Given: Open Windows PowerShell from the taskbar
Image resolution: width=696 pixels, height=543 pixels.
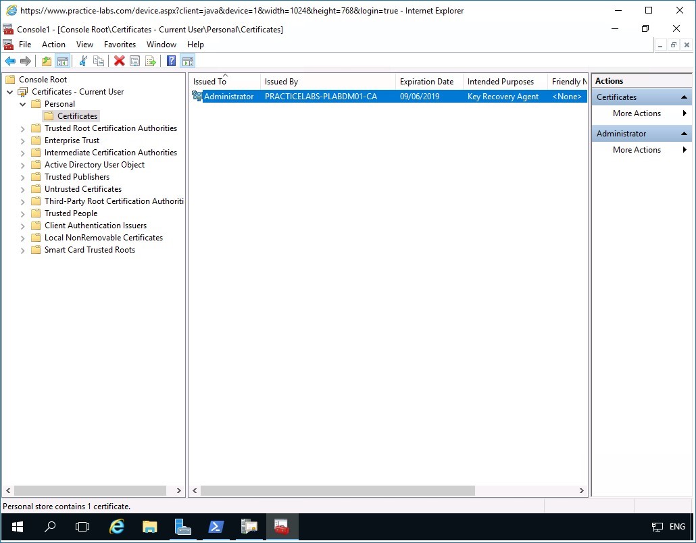Looking at the screenshot, I should 216,527.
